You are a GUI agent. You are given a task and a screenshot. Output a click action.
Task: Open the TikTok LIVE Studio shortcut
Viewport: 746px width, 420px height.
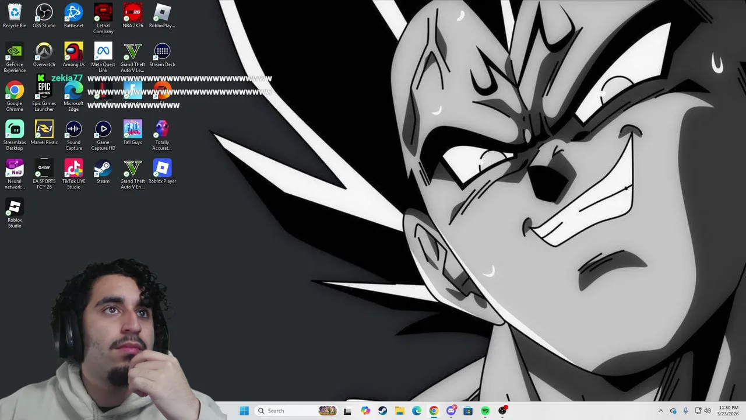pyautogui.click(x=73, y=174)
